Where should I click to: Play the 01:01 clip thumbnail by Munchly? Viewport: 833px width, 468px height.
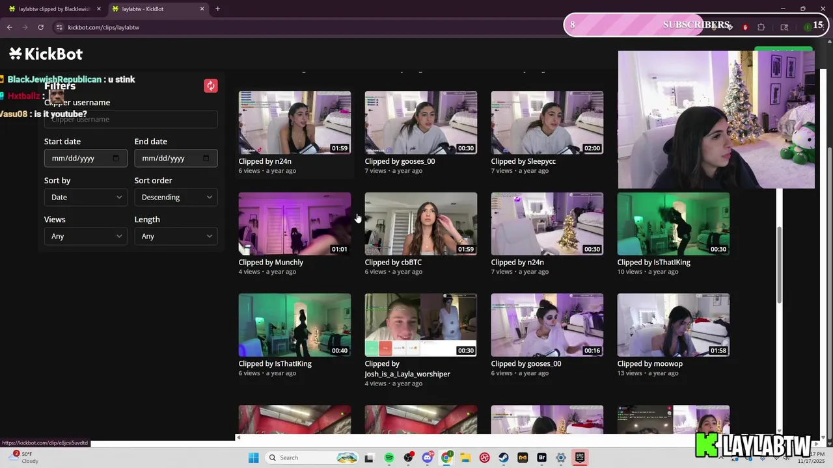(x=294, y=224)
